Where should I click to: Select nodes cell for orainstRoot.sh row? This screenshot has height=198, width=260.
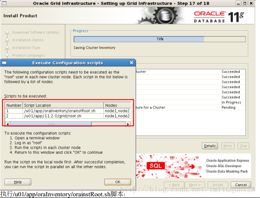(x=117, y=111)
